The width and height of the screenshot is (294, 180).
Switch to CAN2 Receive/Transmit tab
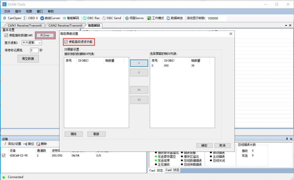[65, 26]
